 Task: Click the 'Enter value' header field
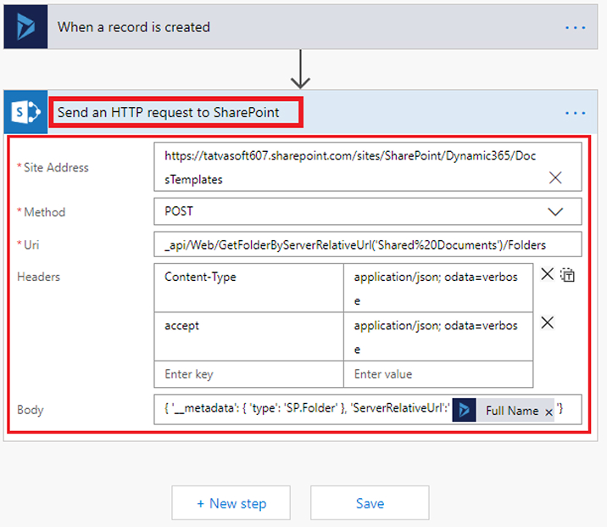[438, 374]
